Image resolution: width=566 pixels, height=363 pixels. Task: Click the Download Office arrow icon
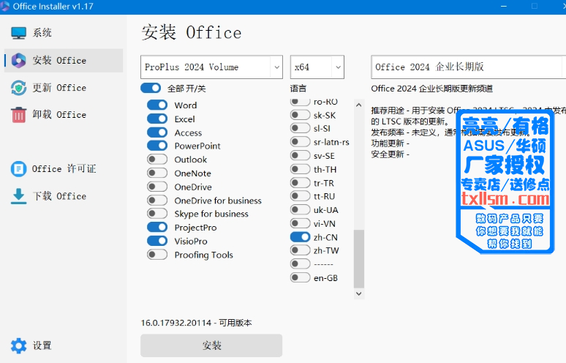coord(18,196)
